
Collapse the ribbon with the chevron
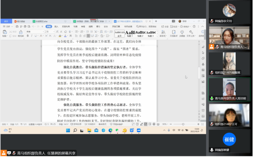point(203,26)
